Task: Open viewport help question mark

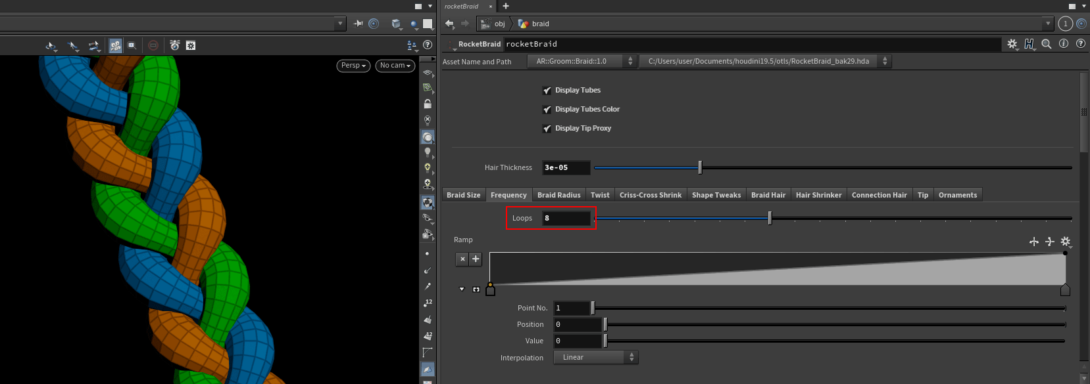Action: point(428,45)
